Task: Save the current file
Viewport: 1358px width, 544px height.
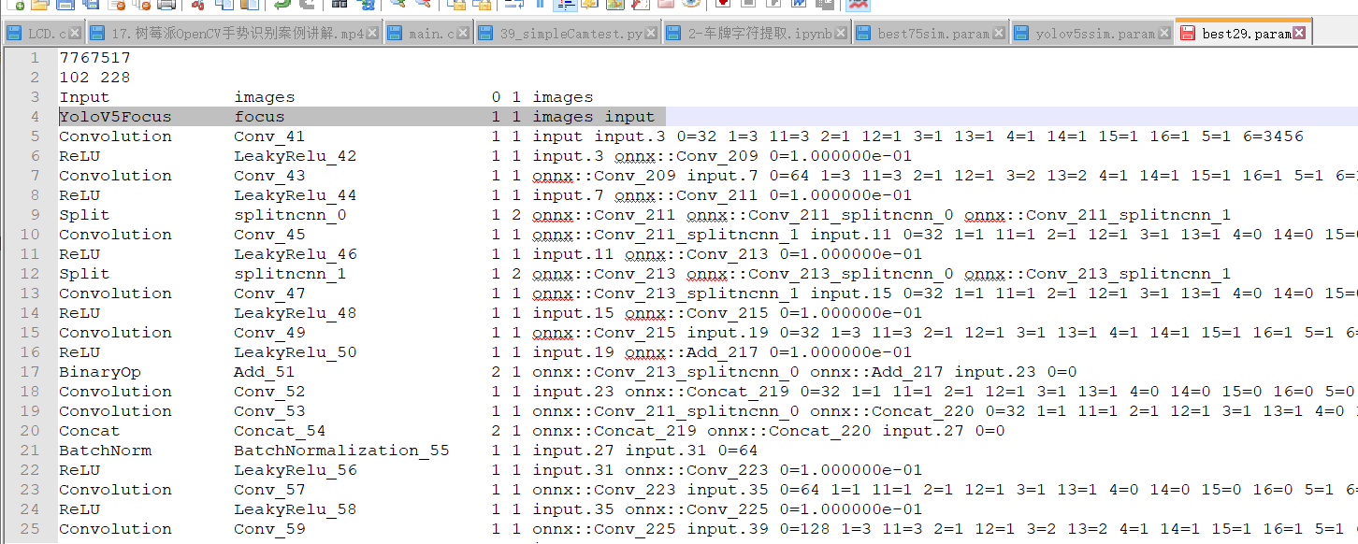Action: [65, 6]
